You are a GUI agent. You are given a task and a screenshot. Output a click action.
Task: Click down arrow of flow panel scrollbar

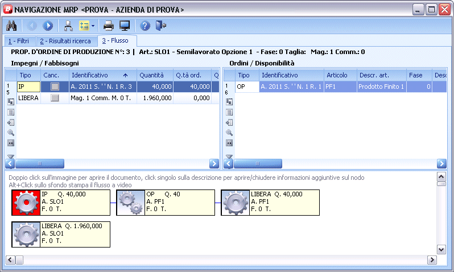[441, 249]
